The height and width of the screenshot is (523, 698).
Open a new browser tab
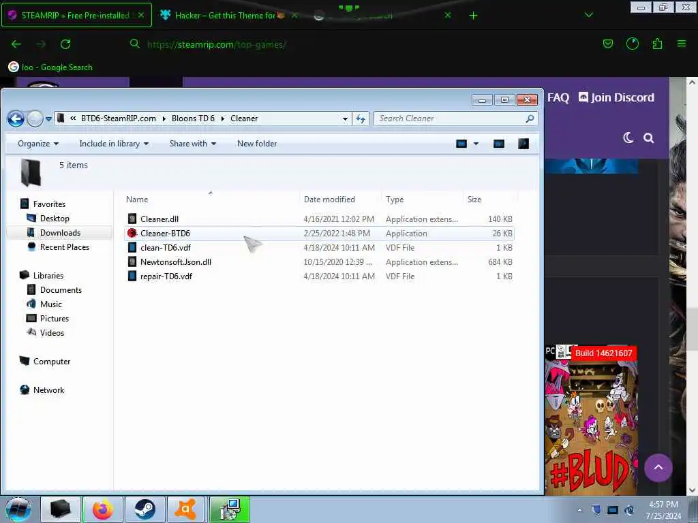tap(473, 16)
